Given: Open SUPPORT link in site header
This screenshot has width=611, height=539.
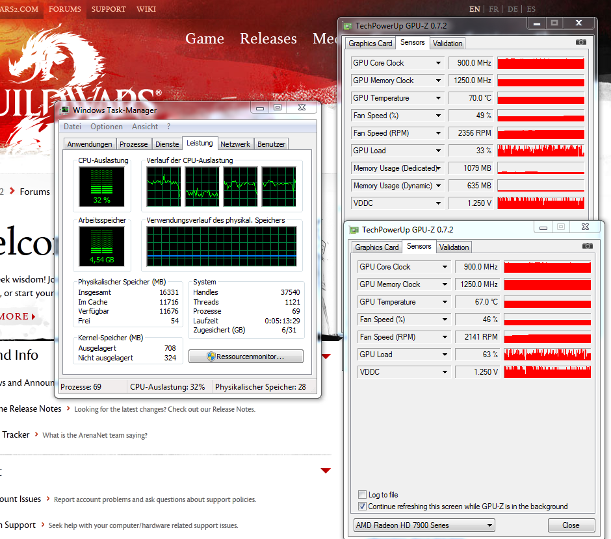Looking at the screenshot, I should click(109, 9).
